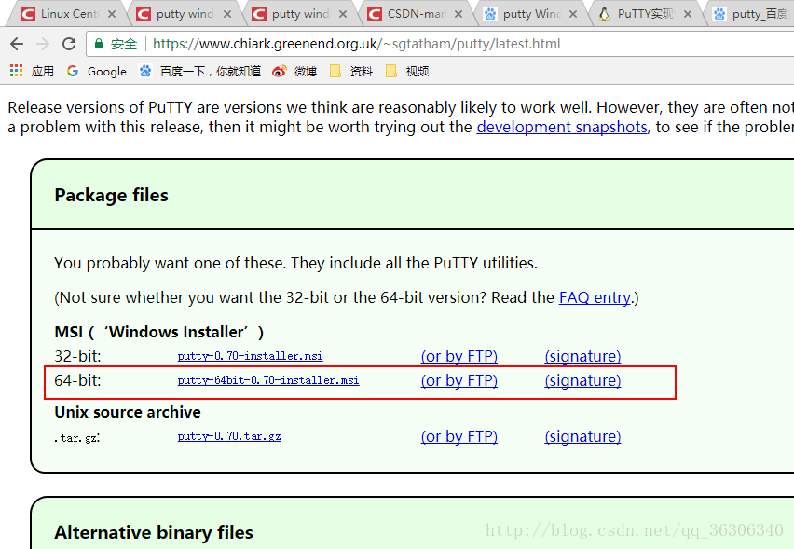
Task: Click (or by FTP) for 32-bit installer
Action: (x=459, y=356)
